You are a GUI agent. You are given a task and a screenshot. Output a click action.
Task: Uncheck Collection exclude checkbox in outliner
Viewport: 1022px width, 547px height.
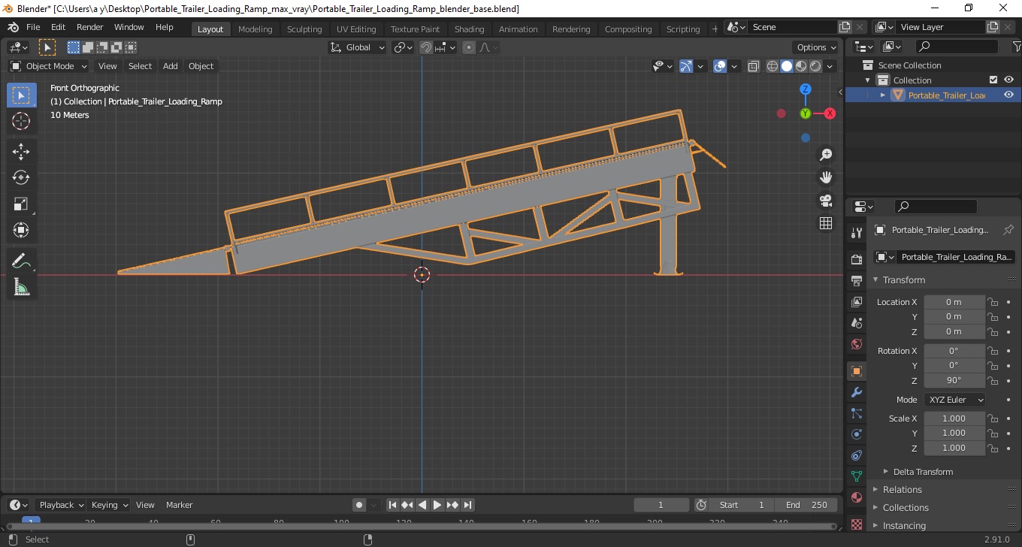pos(993,80)
